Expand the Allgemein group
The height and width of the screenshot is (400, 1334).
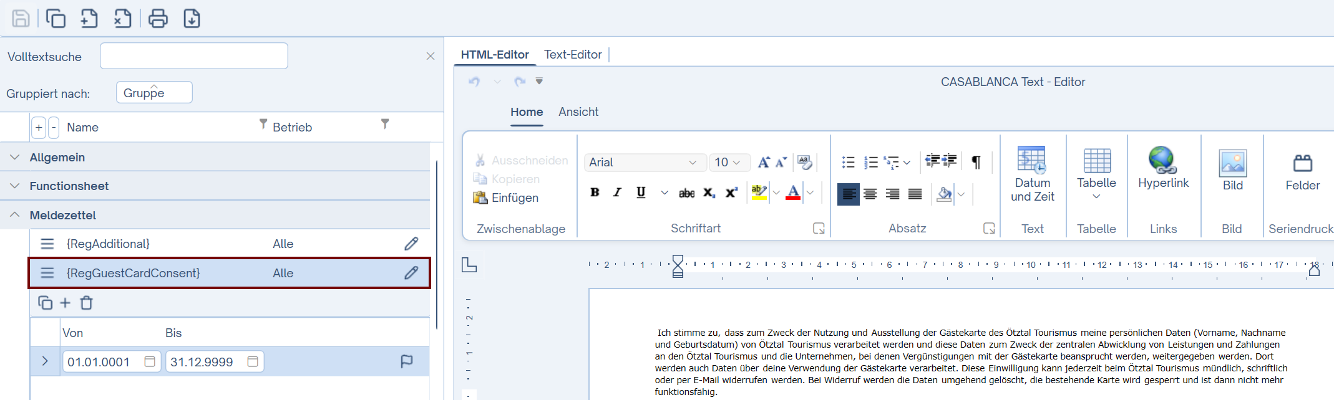15,157
